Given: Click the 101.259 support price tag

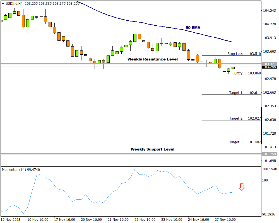Looking at the screenshot, I should click(x=270, y=154).
